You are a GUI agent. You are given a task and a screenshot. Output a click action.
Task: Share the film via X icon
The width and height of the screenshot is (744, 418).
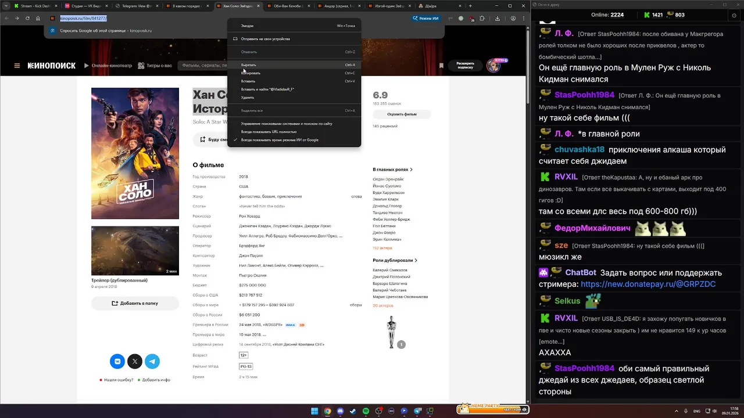tap(135, 361)
